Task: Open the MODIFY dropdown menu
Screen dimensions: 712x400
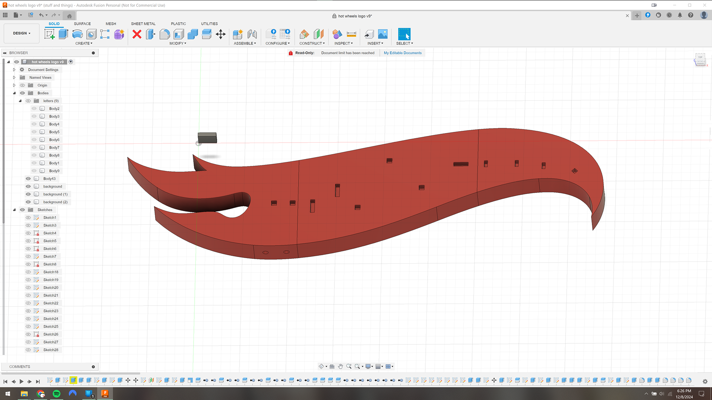Action: [x=178, y=43]
